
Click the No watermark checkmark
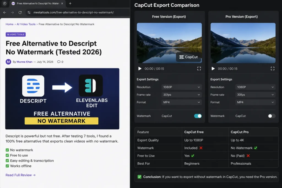(x=7, y=150)
